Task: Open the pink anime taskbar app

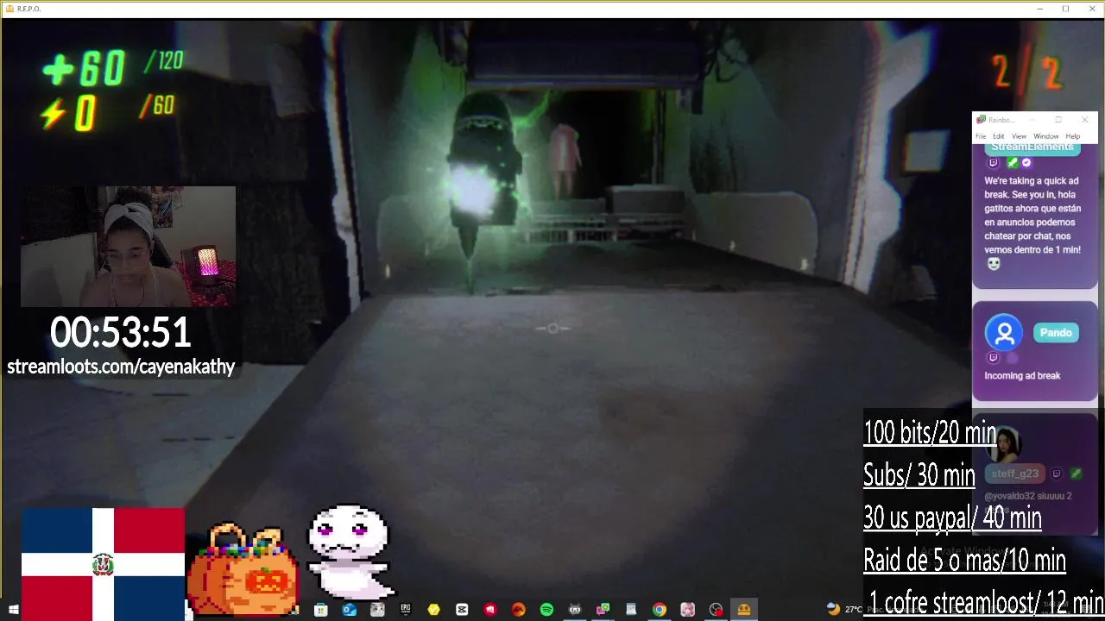Action: pyautogui.click(x=687, y=610)
